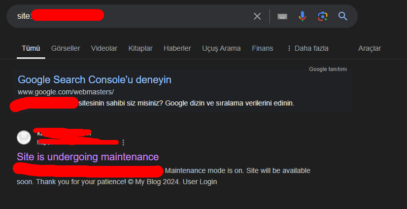Open the on-screen keyboard input tool
The height and width of the screenshot is (209, 407).
(x=282, y=16)
